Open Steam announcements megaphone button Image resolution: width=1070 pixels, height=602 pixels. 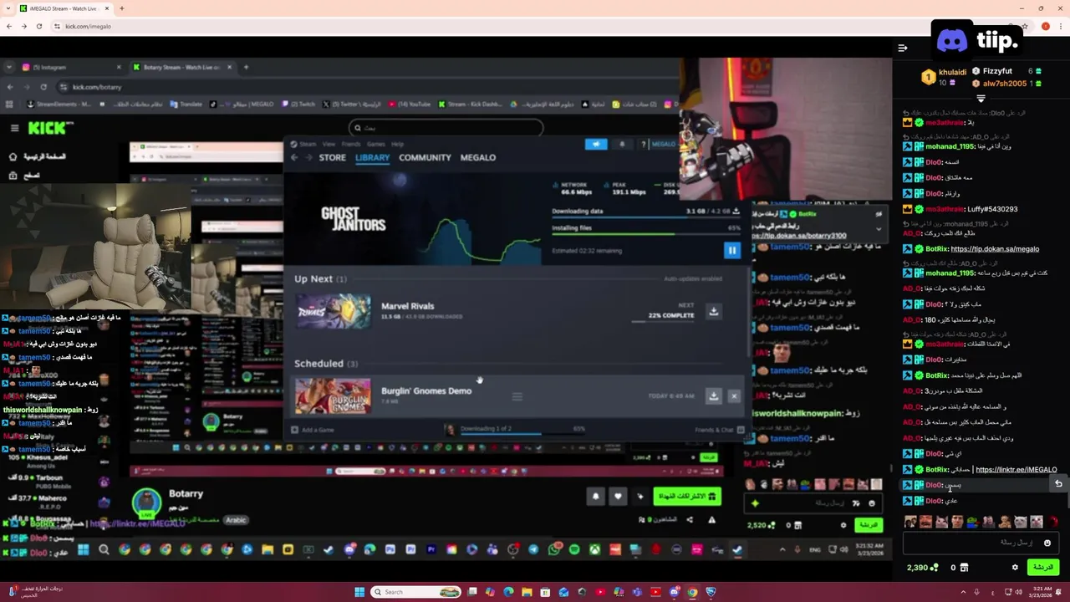point(596,144)
